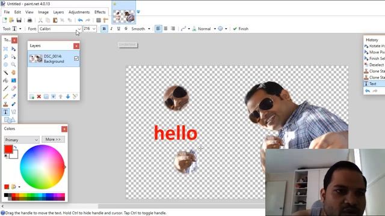Select the Gradient tool
This screenshot has width=385, height=216.
pyautogui.click(x=13, y=80)
